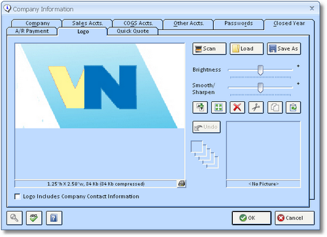Click the Cancel button
This screenshot has height=237, width=327.
point(294,218)
